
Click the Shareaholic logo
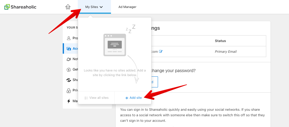click(x=20, y=7)
